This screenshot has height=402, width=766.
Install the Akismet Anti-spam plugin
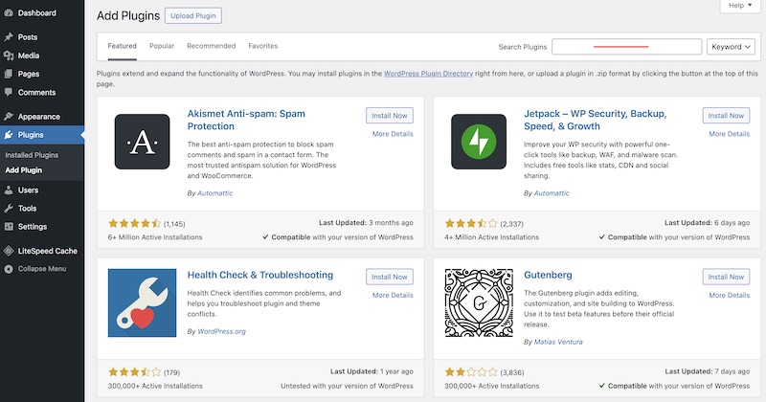(x=390, y=116)
